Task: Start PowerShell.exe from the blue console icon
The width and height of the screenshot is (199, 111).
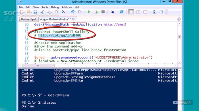Action: [122, 12]
